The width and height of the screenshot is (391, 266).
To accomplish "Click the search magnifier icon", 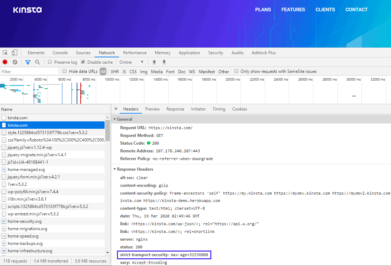I will pos(37,62).
